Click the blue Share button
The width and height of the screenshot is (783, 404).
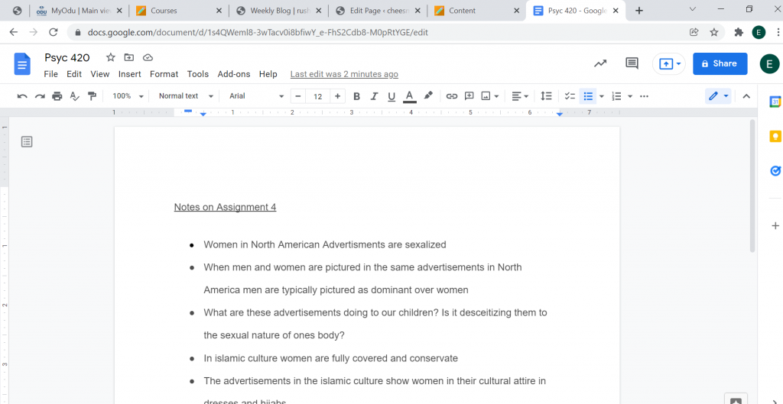click(x=720, y=64)
